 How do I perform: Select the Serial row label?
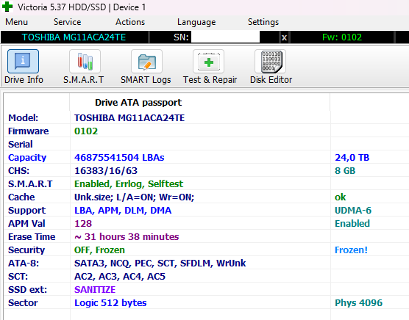point(21,145)
